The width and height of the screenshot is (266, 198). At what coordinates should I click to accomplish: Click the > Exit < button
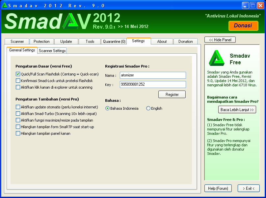click(249, 188)
